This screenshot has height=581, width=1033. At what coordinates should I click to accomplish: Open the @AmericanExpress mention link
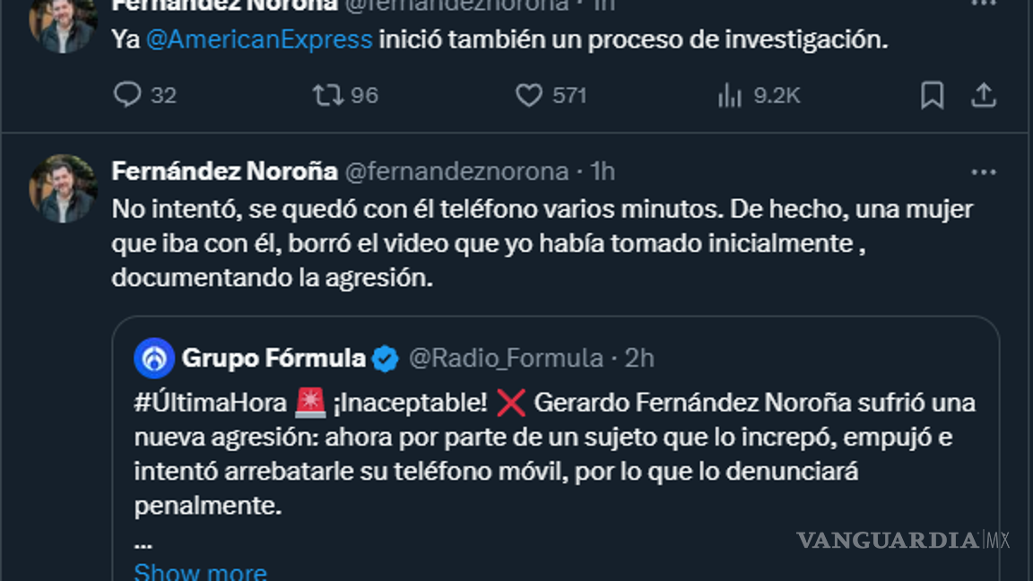point(259,39)
